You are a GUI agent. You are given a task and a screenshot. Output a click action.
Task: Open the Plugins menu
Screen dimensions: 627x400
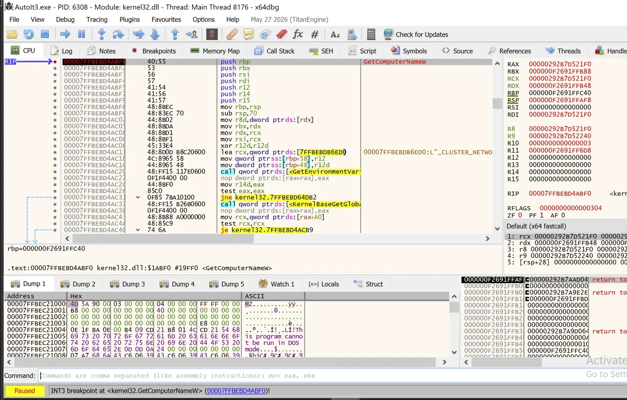[130, 20]
